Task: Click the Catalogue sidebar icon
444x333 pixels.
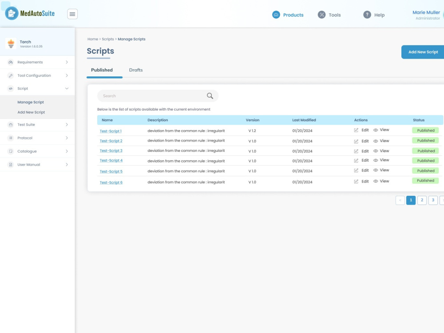Action: 11,151
